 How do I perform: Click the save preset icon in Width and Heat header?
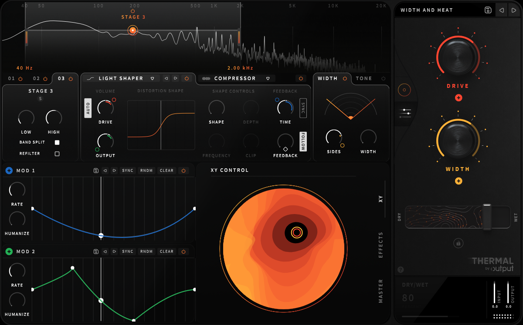pyautogui.click(x=487, y=10)
